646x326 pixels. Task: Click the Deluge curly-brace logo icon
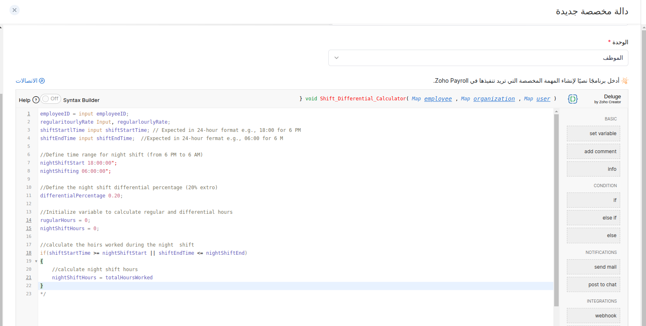click(x=573, y=99)
